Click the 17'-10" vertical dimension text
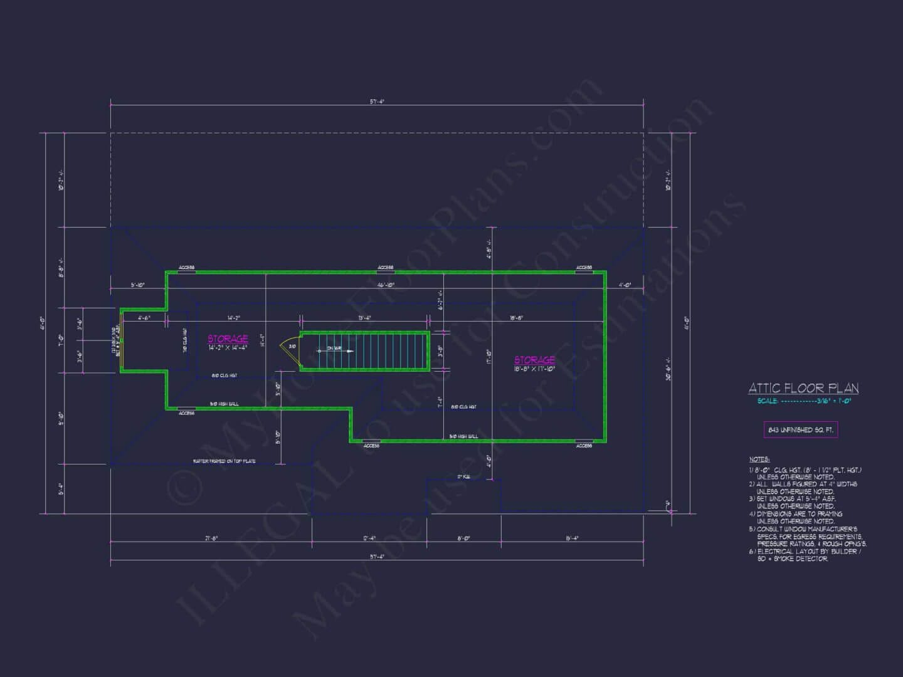Image resolution: width=903 pixels, height=677 pixels. (x=488, y=357)
